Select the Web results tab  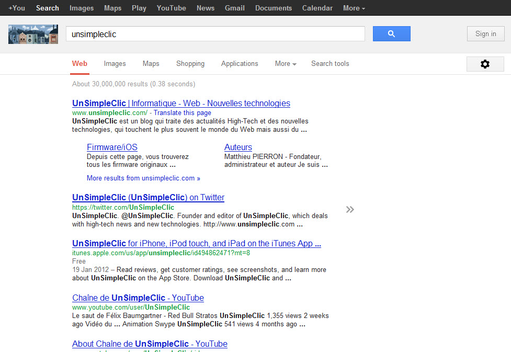pyautogui.click(x=80, y=64)
